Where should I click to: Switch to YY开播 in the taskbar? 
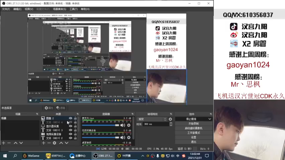point(124,156)
